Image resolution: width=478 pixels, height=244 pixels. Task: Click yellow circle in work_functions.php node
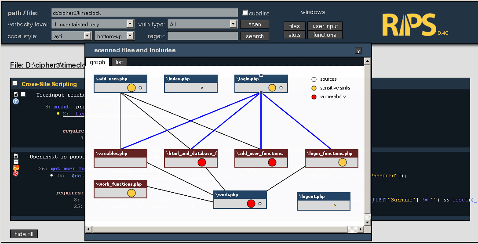[x=131, y=193]
